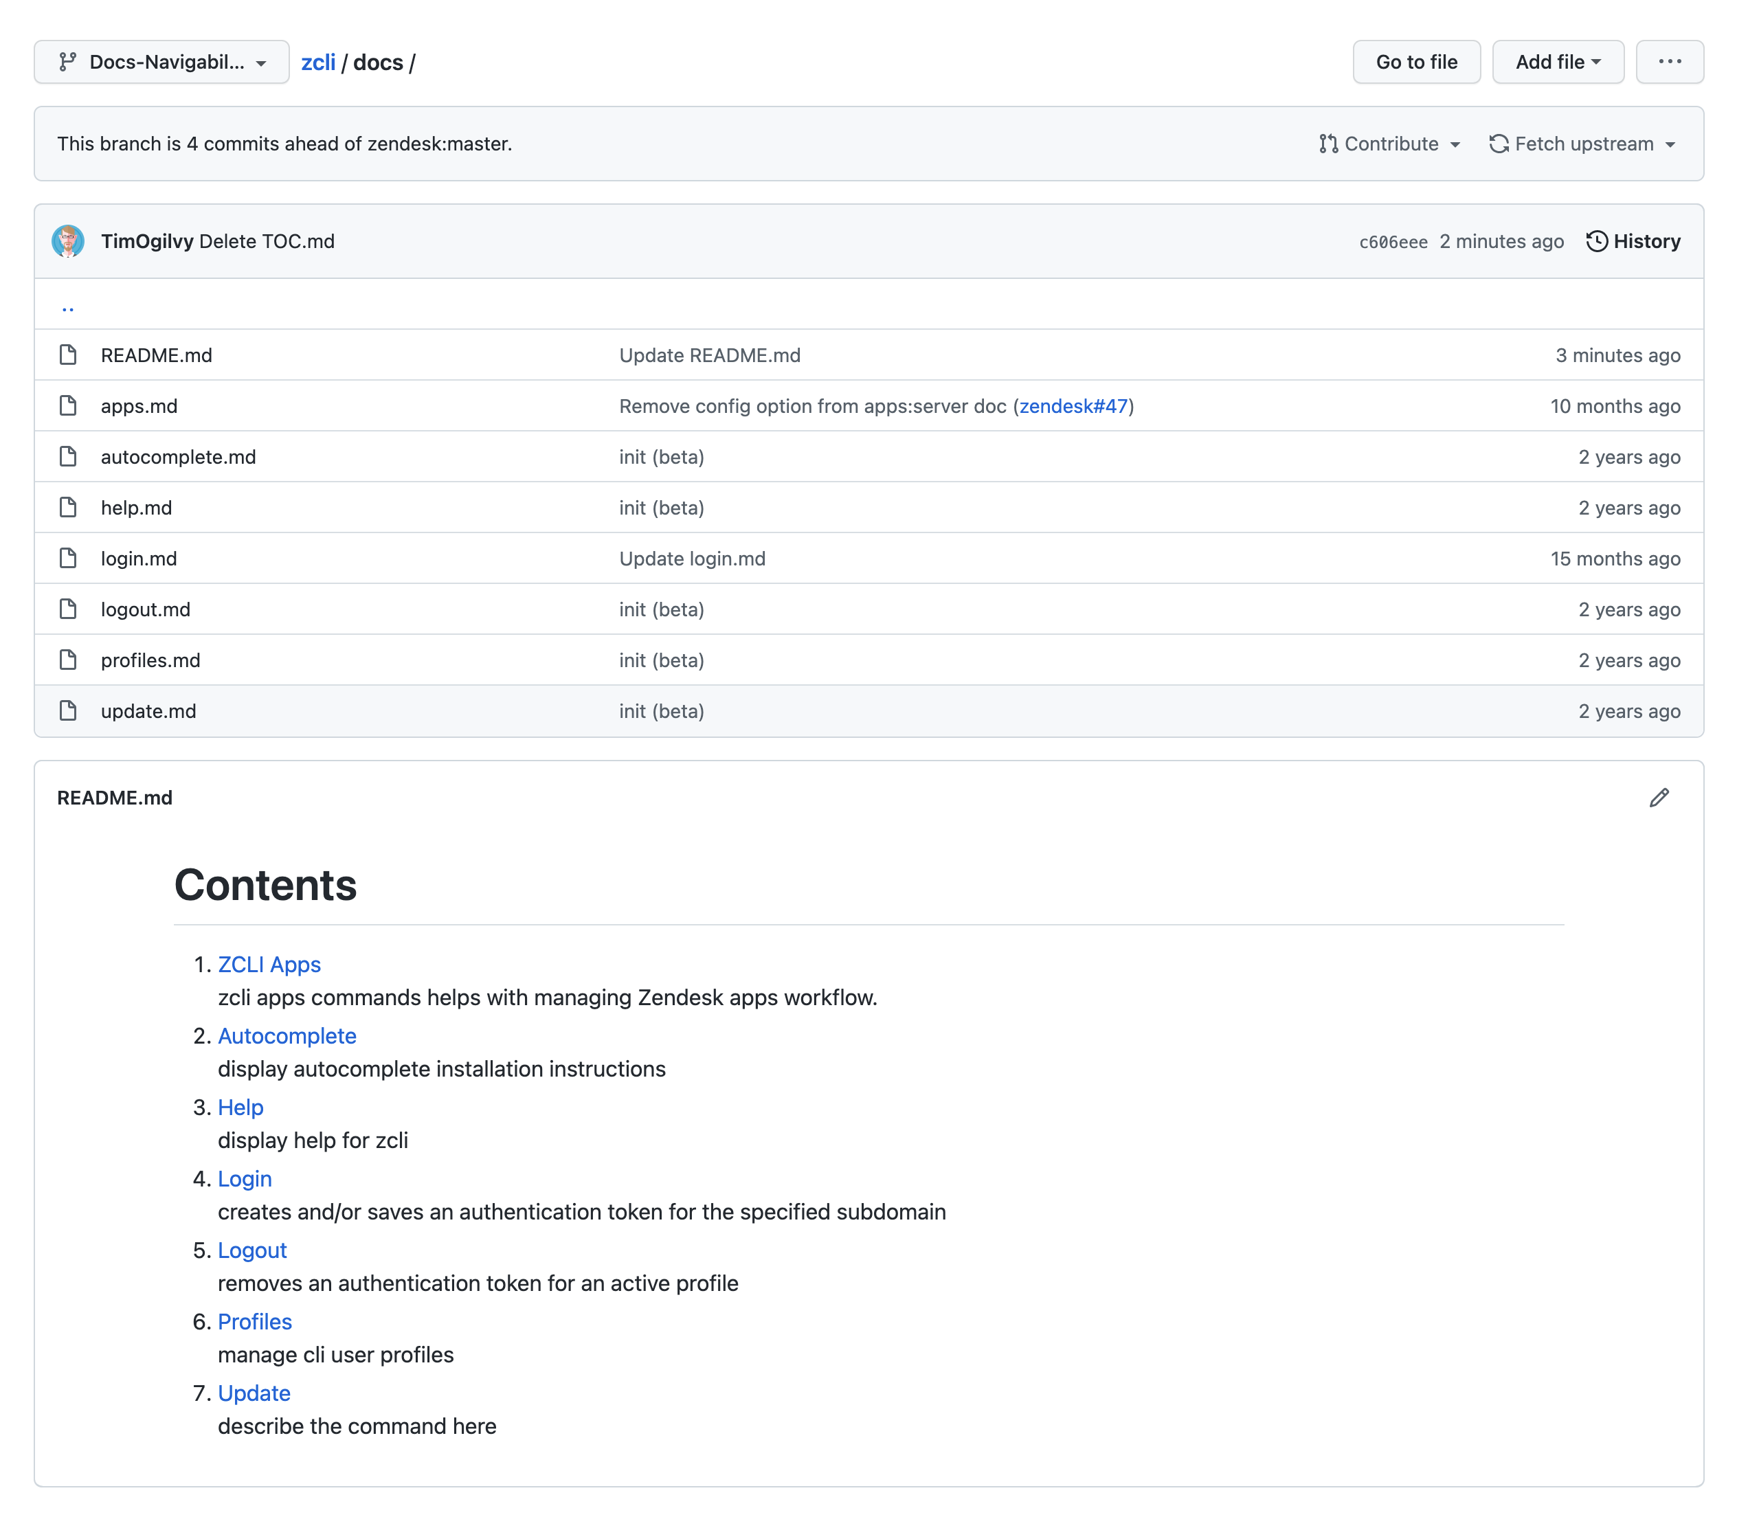Open the help.md file
Image resolution: width=1748 pixels, height=1517 pixels.
coord(136,508)
